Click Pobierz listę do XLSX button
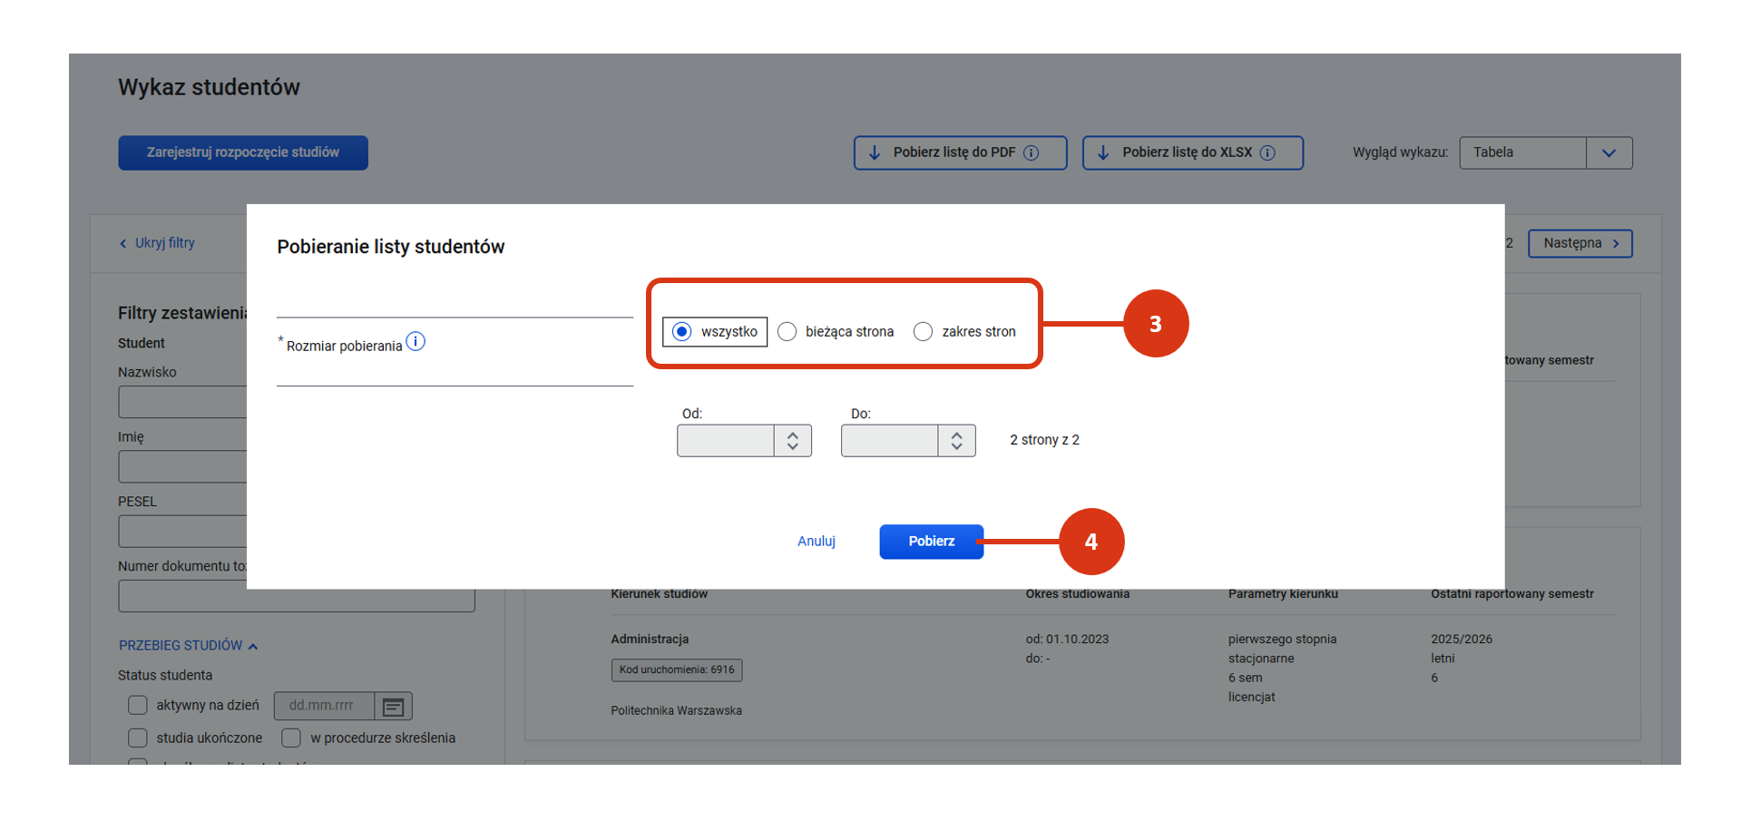Viewport: 1741px width, 831px height. click(x=1192, y=152)
